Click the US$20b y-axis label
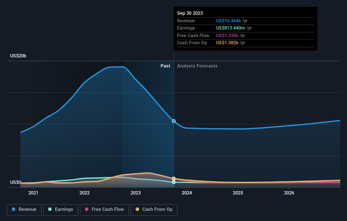This screenshot has height=221, width=347. [x=18, y=56]
